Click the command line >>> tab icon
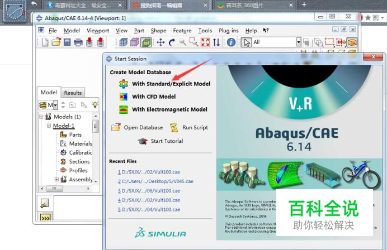 pos(45,217)
